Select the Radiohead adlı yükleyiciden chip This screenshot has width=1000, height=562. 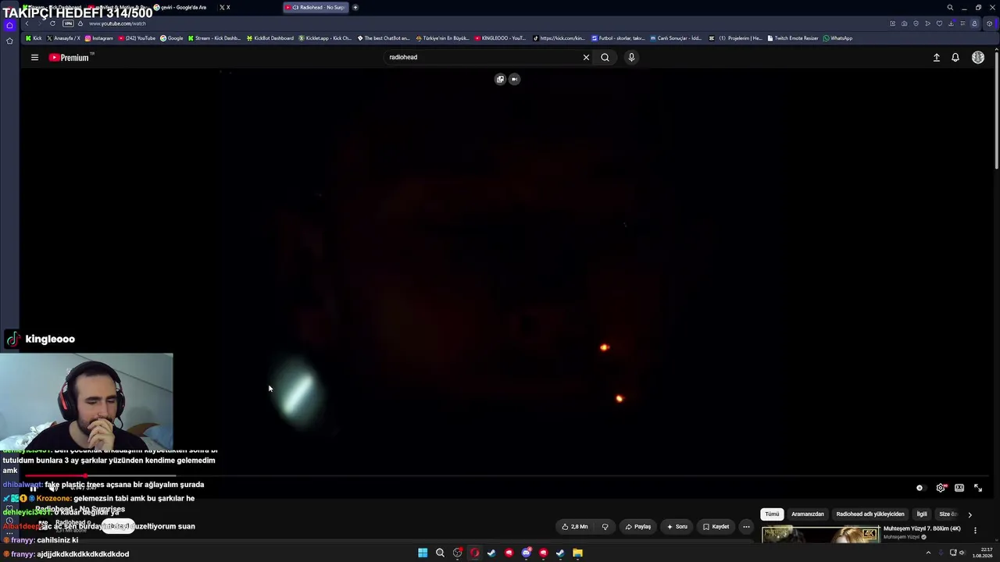tap(870, 514)
